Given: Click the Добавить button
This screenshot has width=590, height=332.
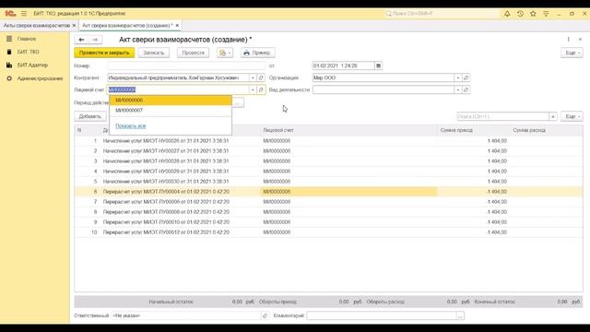Looking at the screenshot, I should (90, 116).
